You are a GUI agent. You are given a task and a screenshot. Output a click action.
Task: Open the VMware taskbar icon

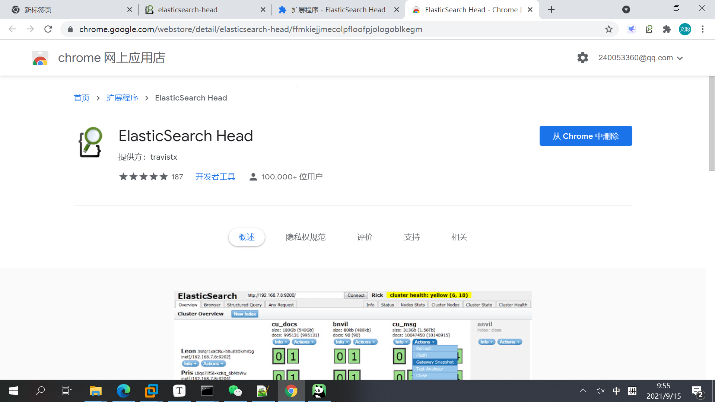tap(151, 391)
